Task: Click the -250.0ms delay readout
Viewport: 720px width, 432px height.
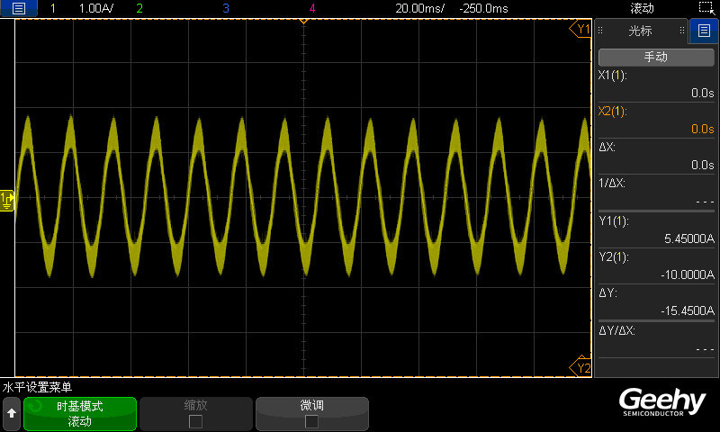Action: point(483,8)
